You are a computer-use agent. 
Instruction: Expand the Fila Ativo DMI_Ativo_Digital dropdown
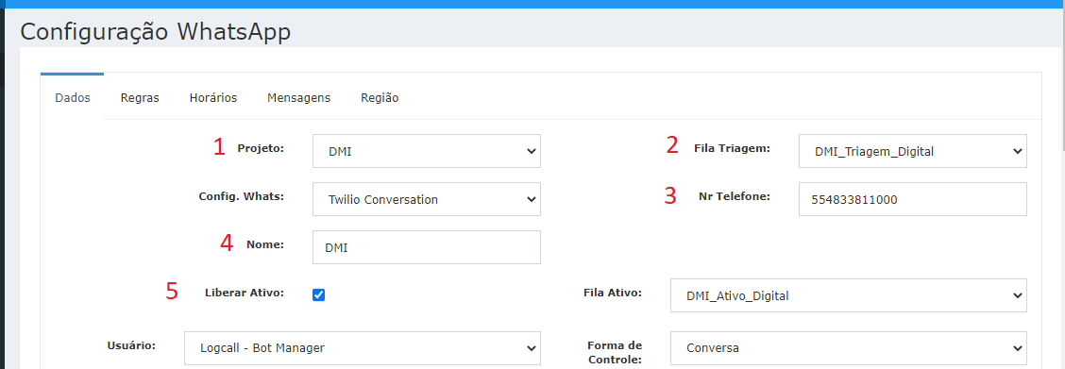849,295
